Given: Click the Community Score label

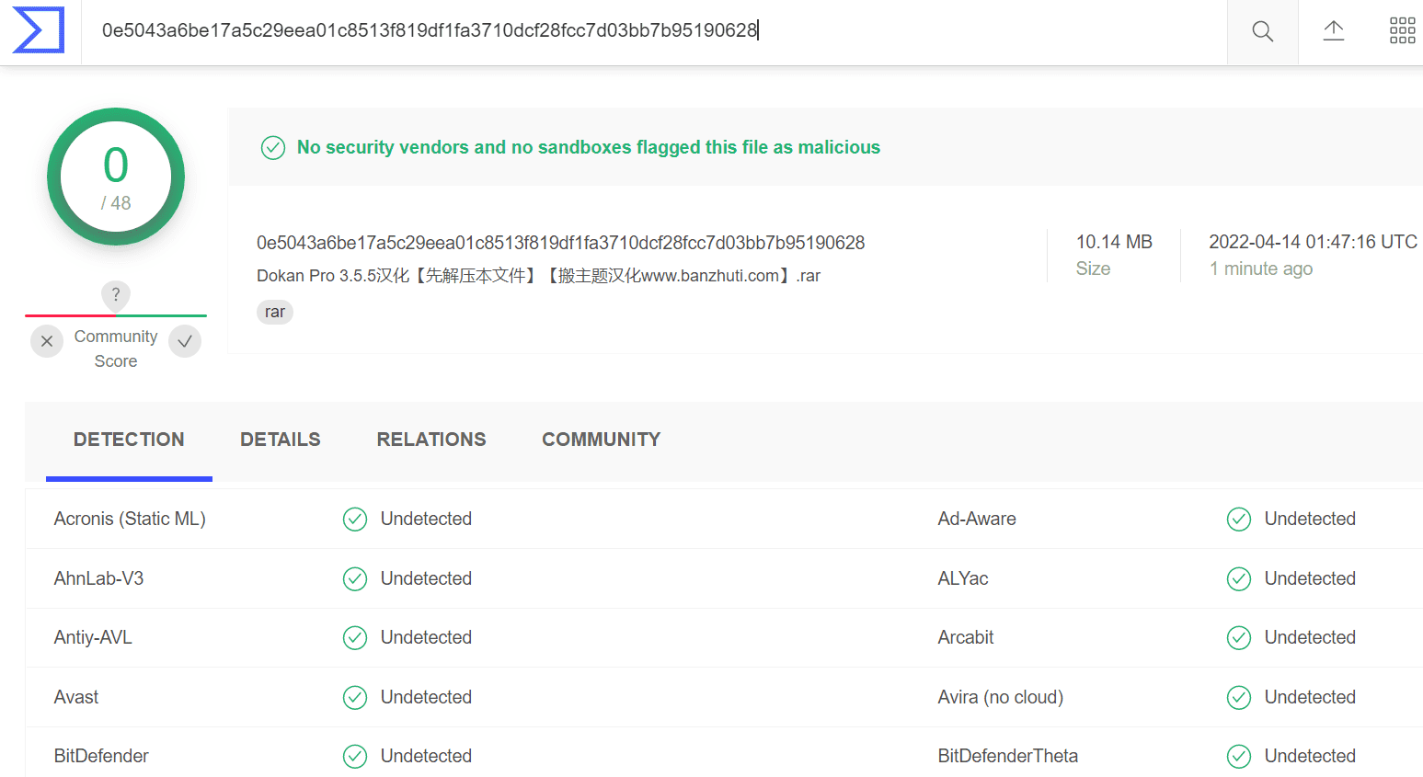Looking at the screenshot, I should [116, 349].
